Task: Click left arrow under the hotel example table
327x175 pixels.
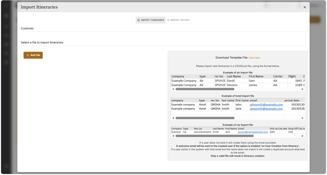Action: (x=173, y=118)
